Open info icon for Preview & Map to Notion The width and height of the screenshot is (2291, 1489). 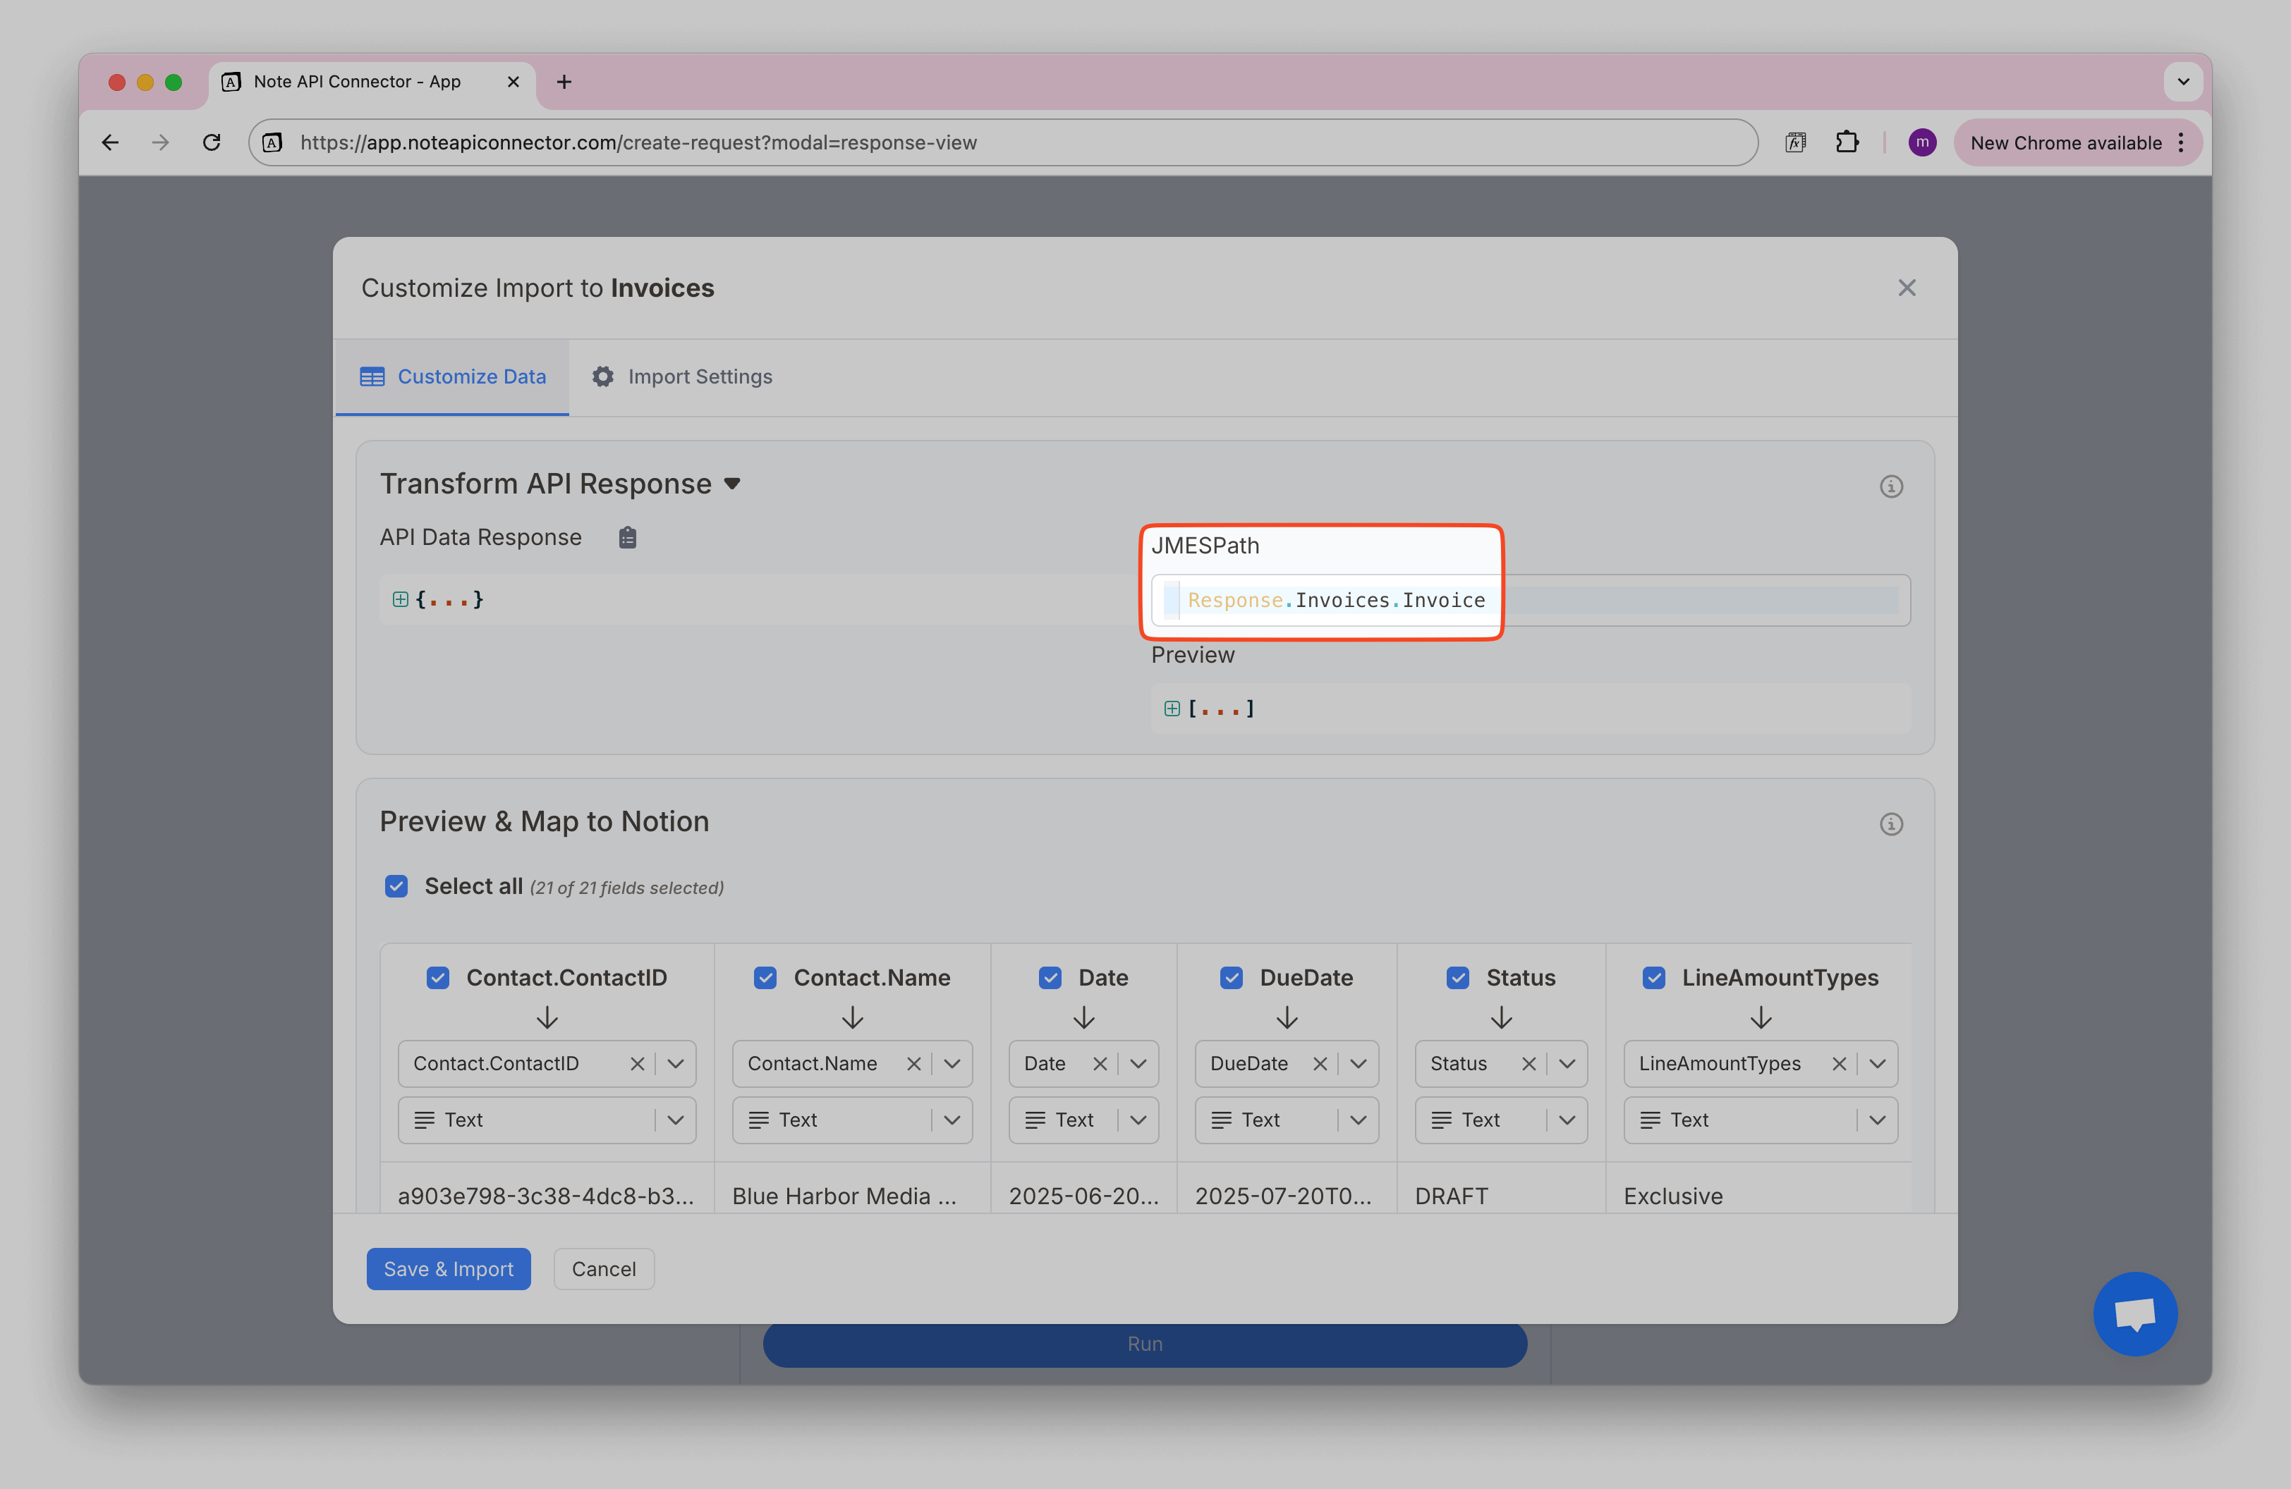point(1890,824)
